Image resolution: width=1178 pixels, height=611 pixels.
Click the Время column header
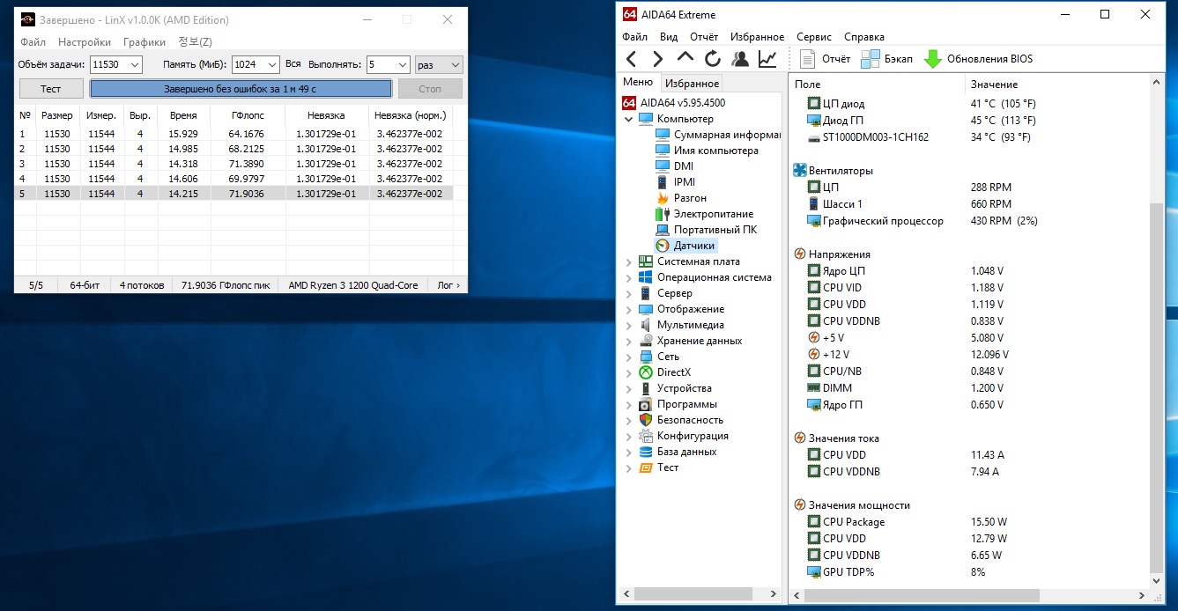pyautogui.click(x=183, y=115)
